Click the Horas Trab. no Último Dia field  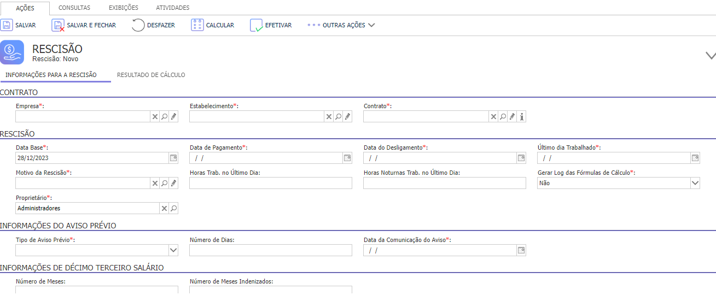coord(271,183)
